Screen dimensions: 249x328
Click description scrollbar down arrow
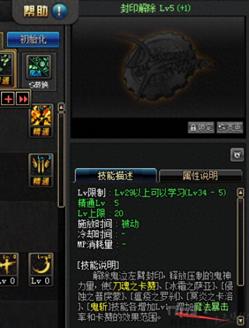coord(241,320)
